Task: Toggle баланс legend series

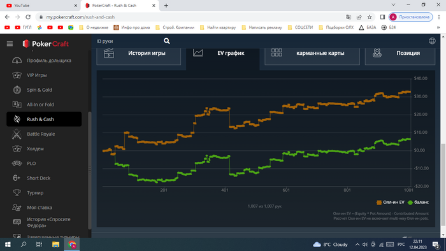Action: coord(418,203)
